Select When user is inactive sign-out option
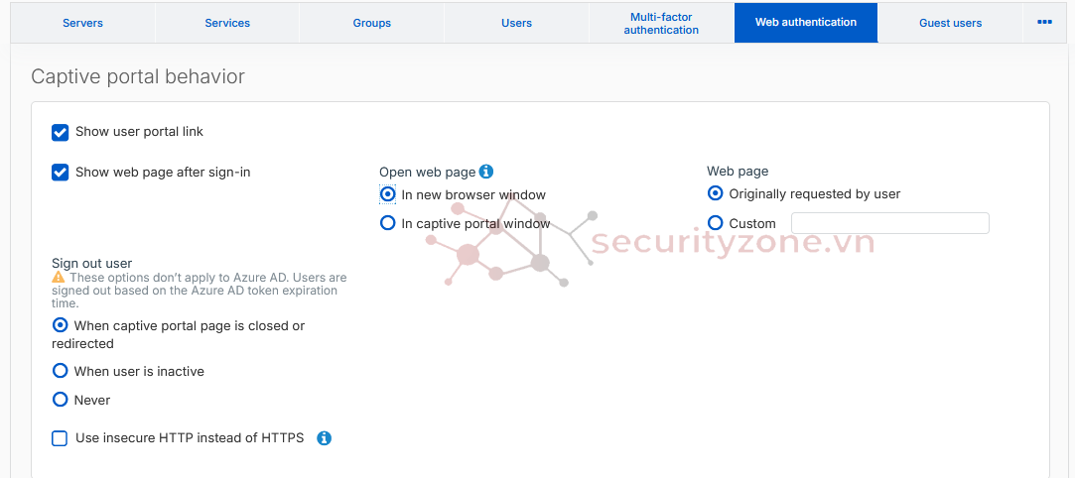1075x478 pixels. tap(61, 371)
